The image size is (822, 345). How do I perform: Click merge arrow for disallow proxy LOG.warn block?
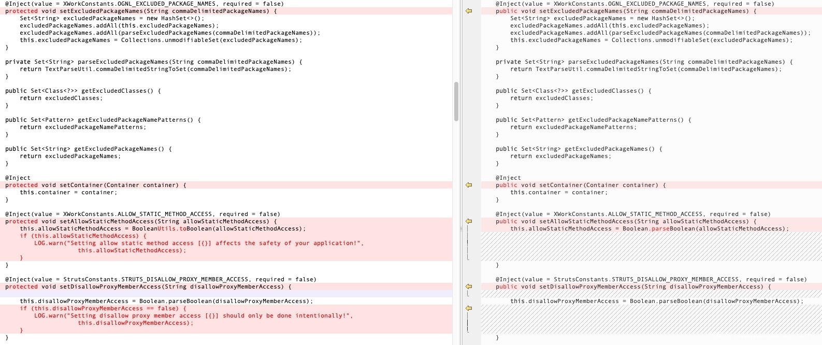(x=469, y=308)
